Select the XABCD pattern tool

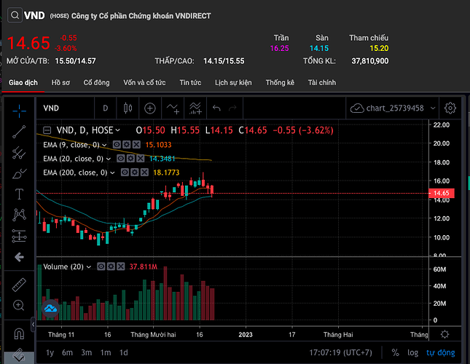click(19, 215)
